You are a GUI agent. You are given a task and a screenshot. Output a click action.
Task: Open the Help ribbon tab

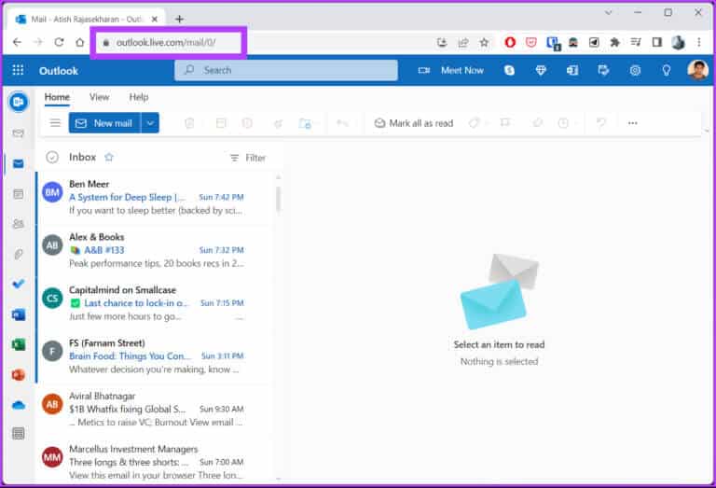138,97
